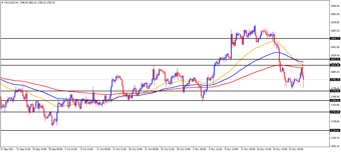Click the 1728.60 price scale value
The height and width of the screenshot is (152, 341).
(335, 121)
